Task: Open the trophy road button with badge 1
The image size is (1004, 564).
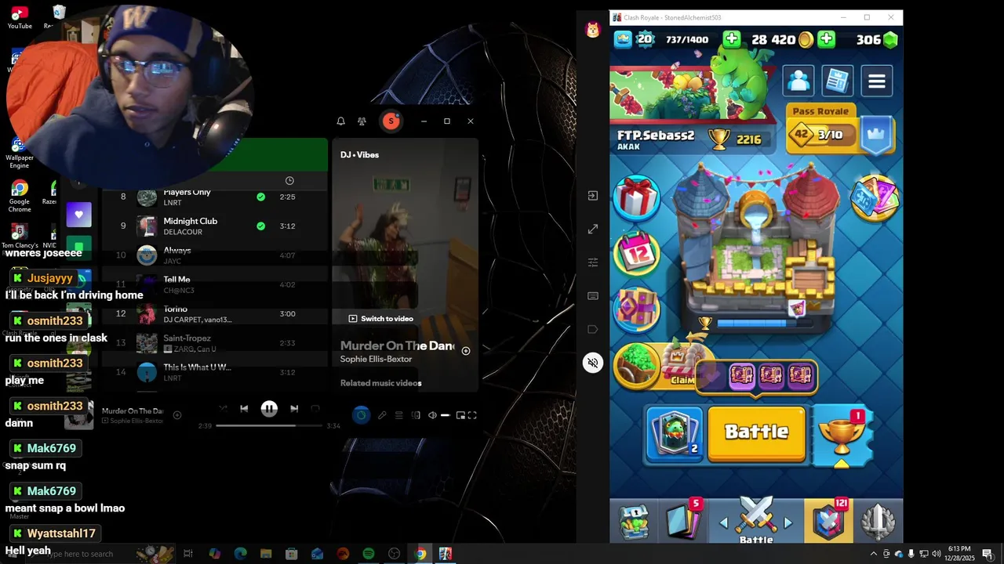Action: 842,435
